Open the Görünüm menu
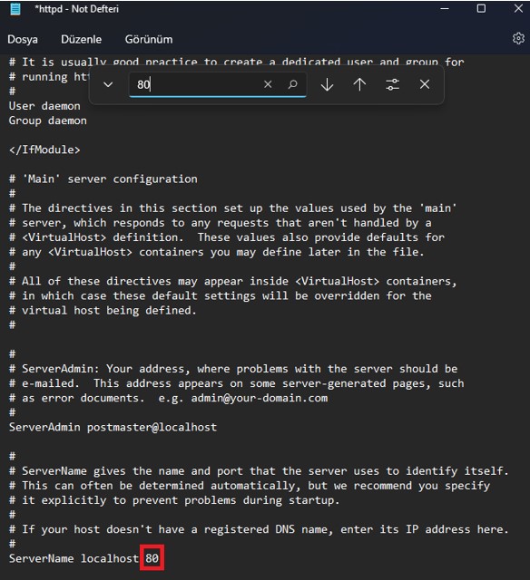This screenshot has height=580, width=530. tap(149, 39)
